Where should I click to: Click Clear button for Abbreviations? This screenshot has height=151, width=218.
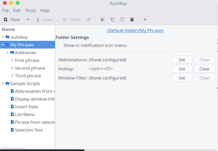click(x=204, y=60)
